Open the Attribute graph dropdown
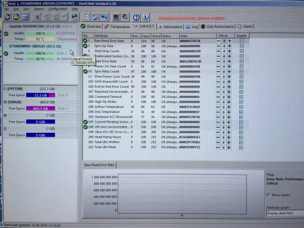 284,213
